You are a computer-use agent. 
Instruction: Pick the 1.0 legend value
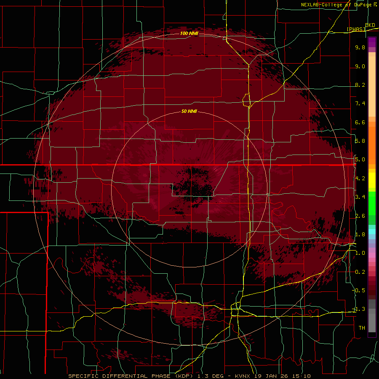pyautogui.click(x=360, y=253)
